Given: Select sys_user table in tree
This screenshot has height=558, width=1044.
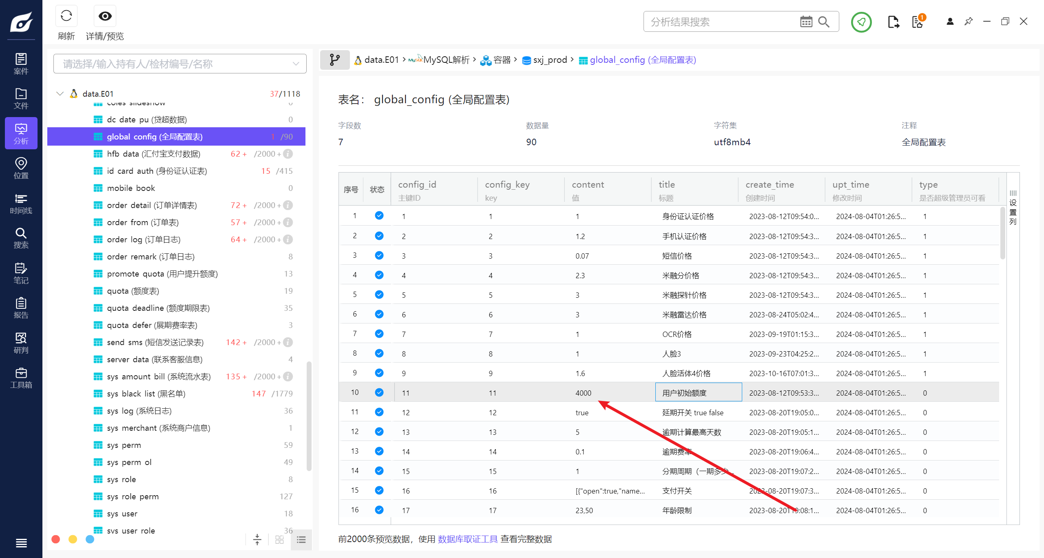Looking at the screenshot, I should 122,514.
